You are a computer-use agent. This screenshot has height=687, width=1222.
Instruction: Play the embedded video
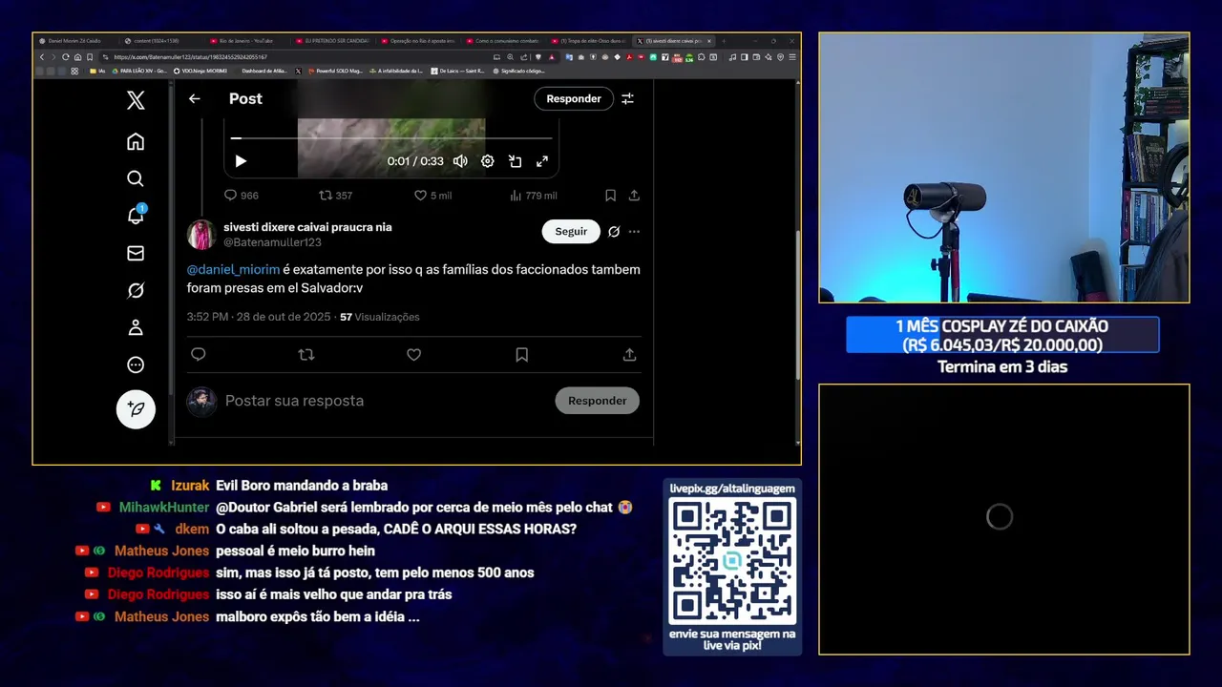point(241,161)
